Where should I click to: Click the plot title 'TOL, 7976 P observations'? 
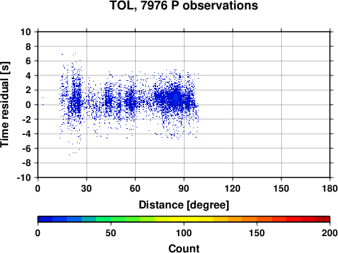point(184,5)
